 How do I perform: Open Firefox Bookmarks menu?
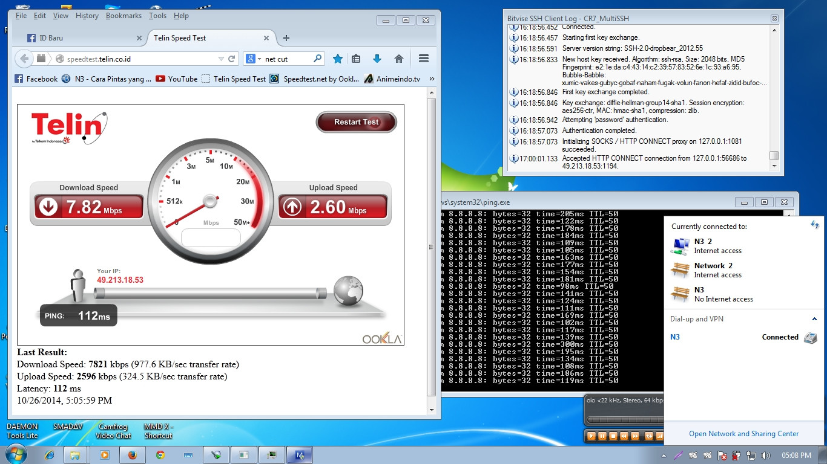[x=124, y=16]
